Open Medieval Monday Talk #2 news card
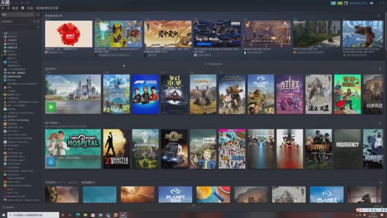 [x=267, y=34]
